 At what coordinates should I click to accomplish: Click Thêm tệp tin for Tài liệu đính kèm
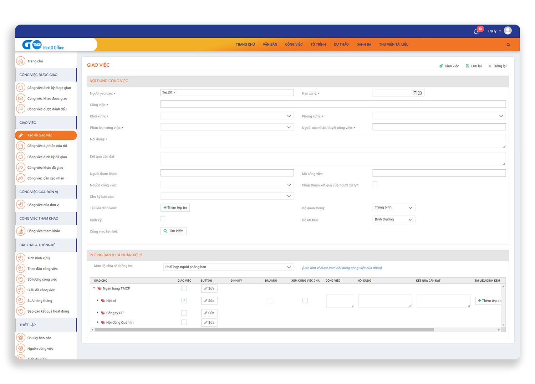click(175, 208)
